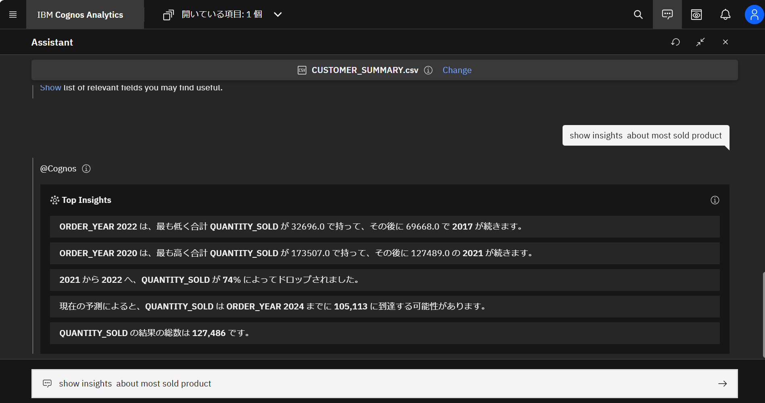The height and width of the screenshot is (403, 765).
Task: Open the hamburger navigation menu
Action: click(13, 15)
